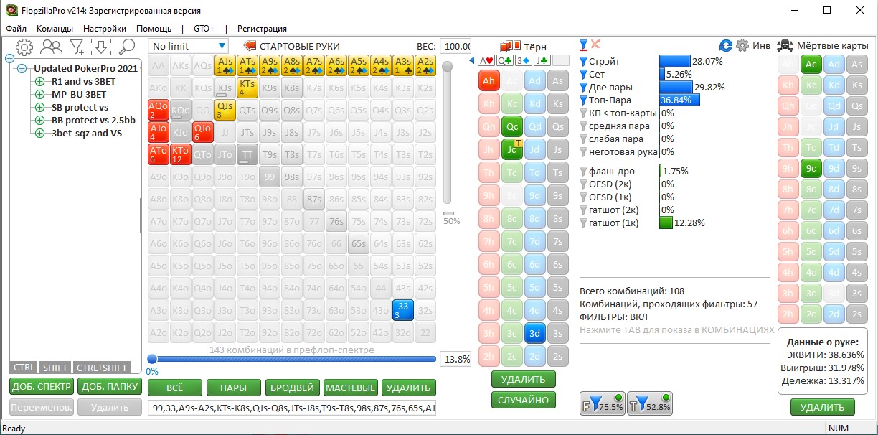Click УДАЛИТЬ under the dead cards panel
The width and height of the screenshot is (878, 435).
[822, 407]
